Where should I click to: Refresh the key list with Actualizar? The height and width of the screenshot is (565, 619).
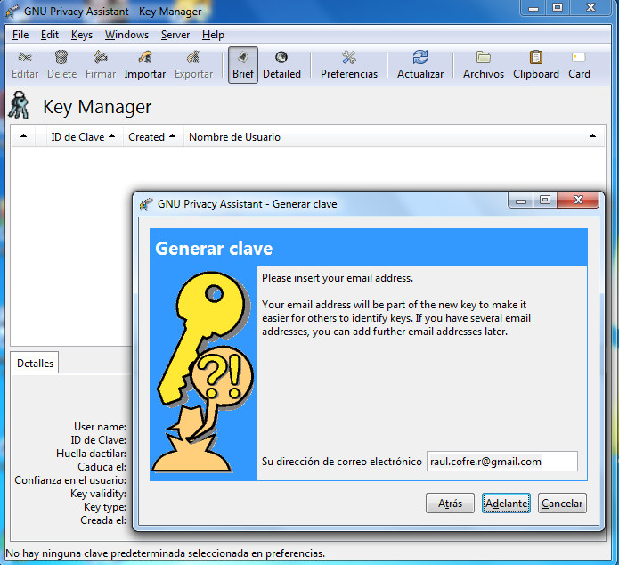point(420,65)
